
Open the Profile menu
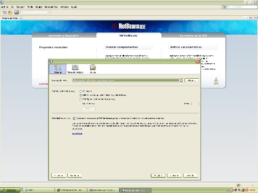pos(30,7)
